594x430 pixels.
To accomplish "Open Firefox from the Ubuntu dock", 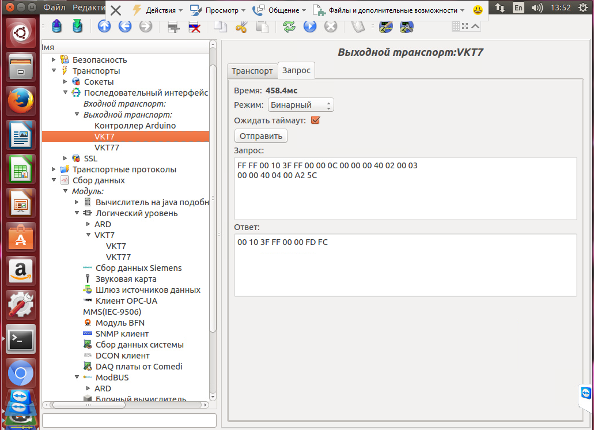I will pyautogui.click(x=21, y=101).
